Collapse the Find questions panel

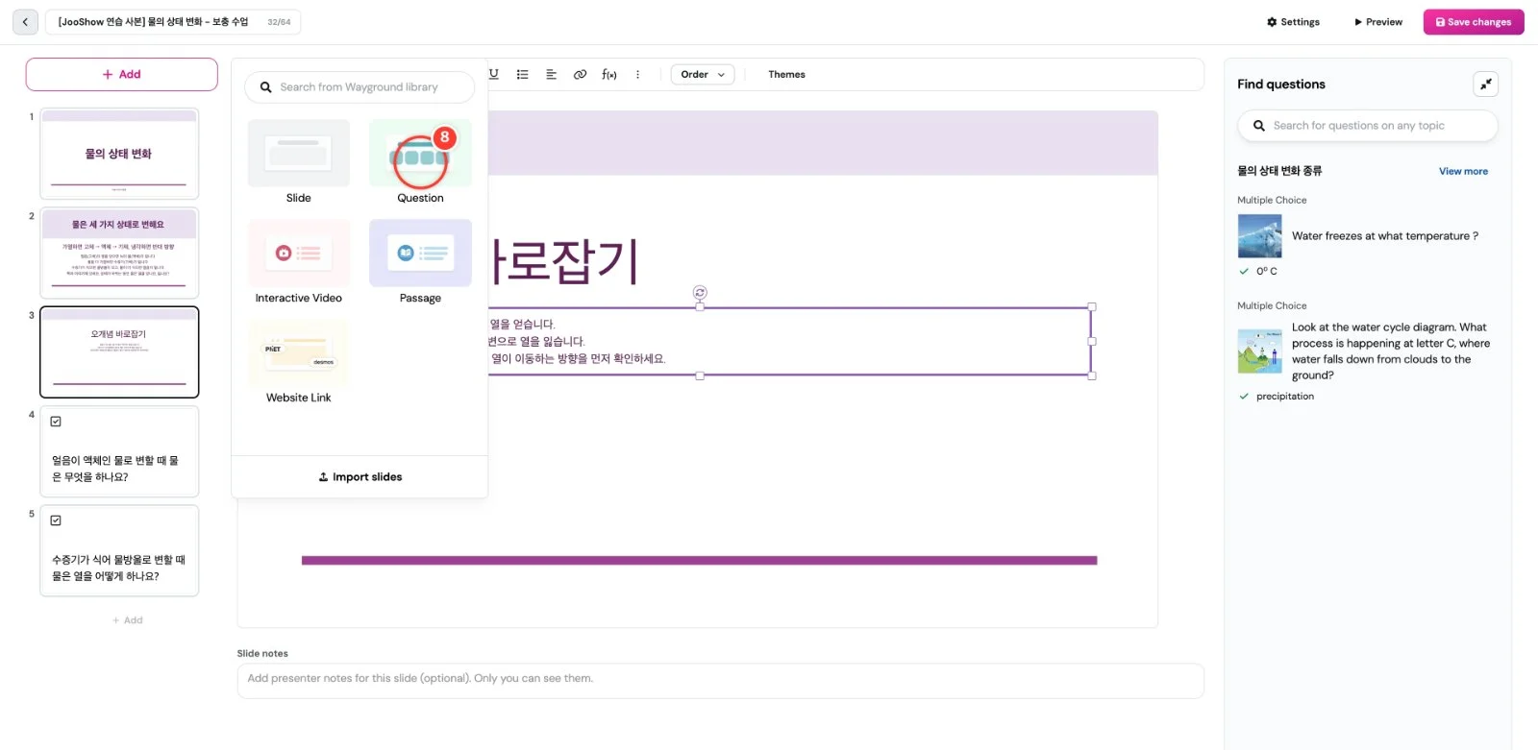pyautogui.click(x=1485, y=85)
